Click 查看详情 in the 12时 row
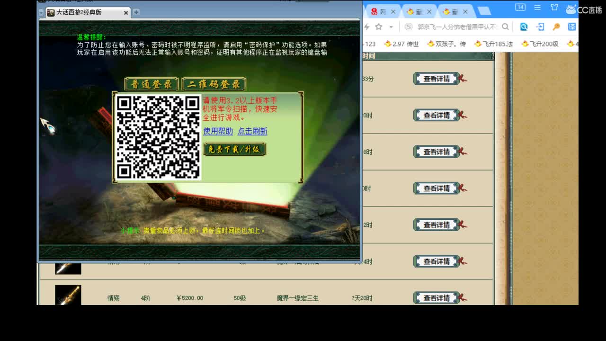The image size is (606, 341). [437, 224]
